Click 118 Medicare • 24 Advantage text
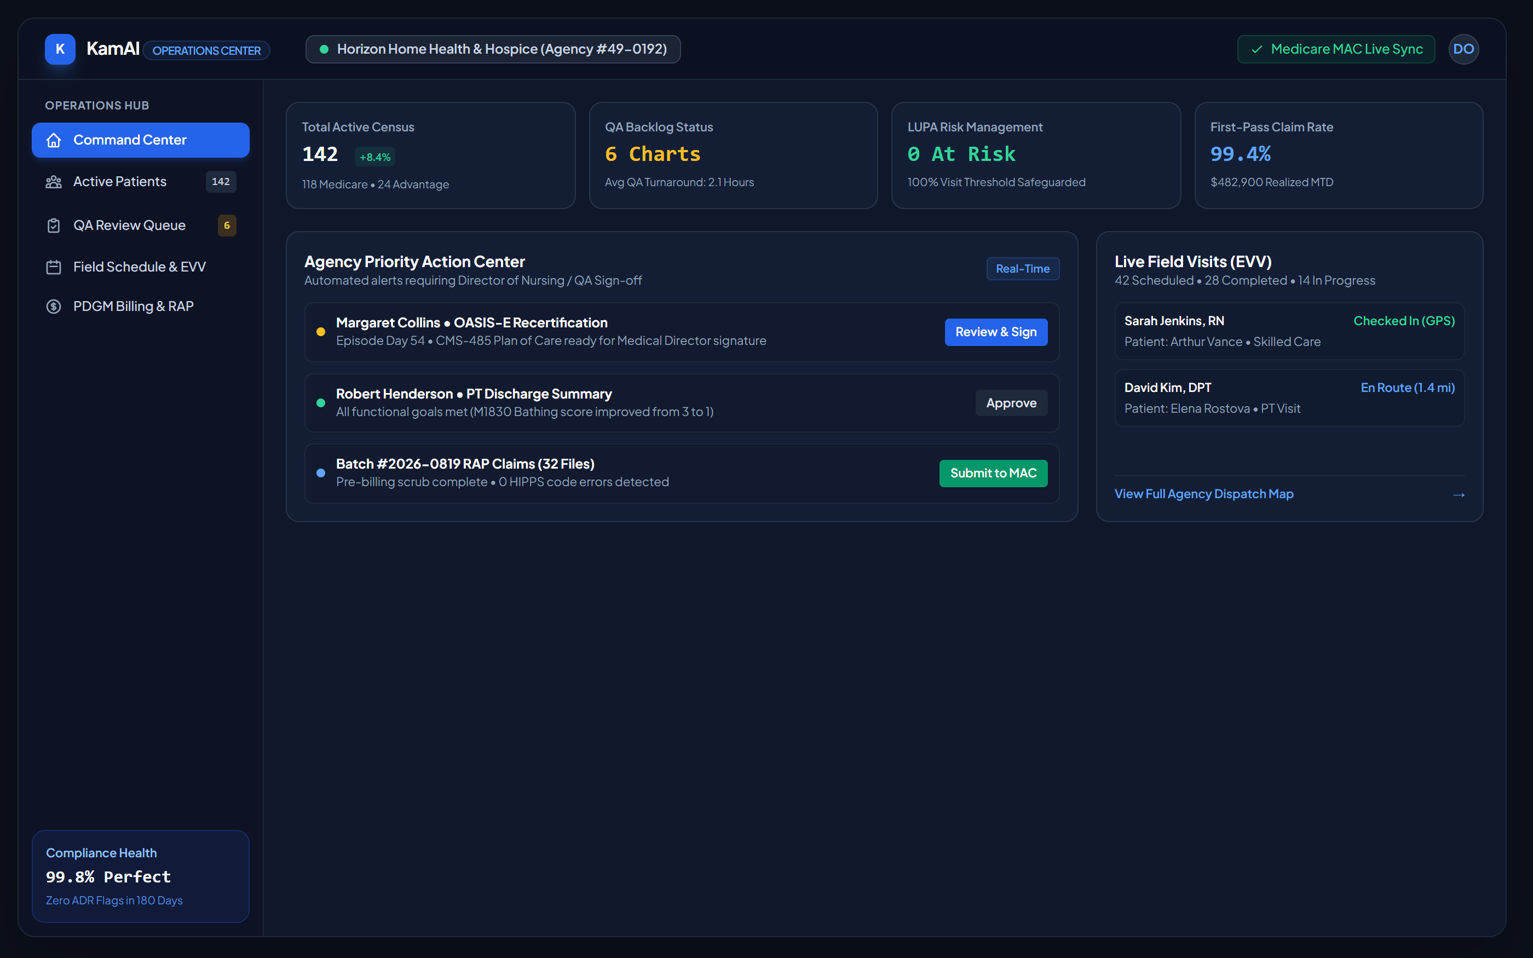Image resolution: width=1533 pixels, height=958 pixels. [375, 184]
